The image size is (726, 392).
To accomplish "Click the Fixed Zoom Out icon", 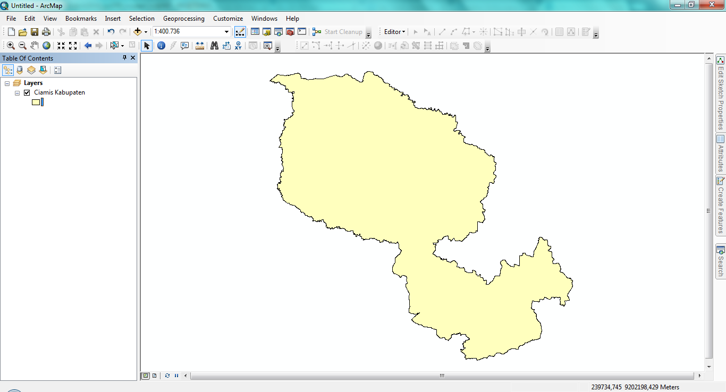I will (x=73, y=46).
